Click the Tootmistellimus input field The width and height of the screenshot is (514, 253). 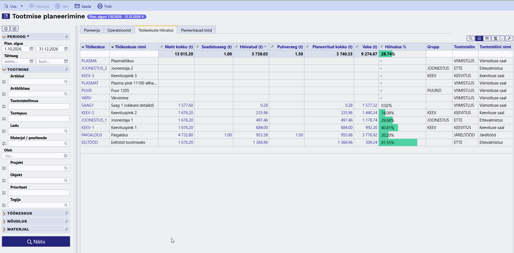(x=39, y=106)
